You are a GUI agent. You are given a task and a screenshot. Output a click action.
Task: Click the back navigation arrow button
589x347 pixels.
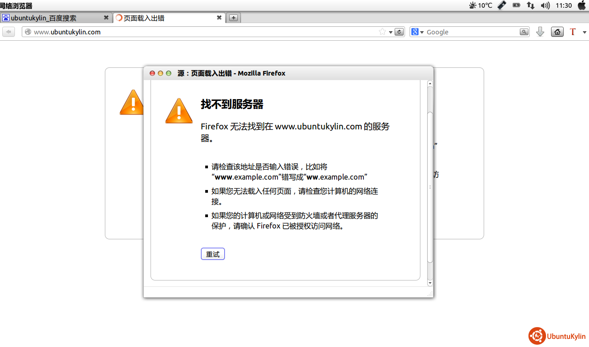pyautogui.click(x=9, y=32)
